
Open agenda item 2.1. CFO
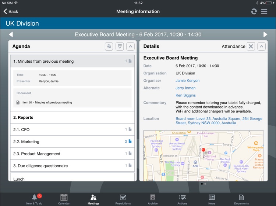[72, 129]
